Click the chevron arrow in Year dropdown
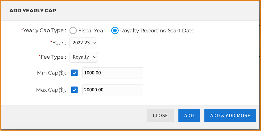 94,43
